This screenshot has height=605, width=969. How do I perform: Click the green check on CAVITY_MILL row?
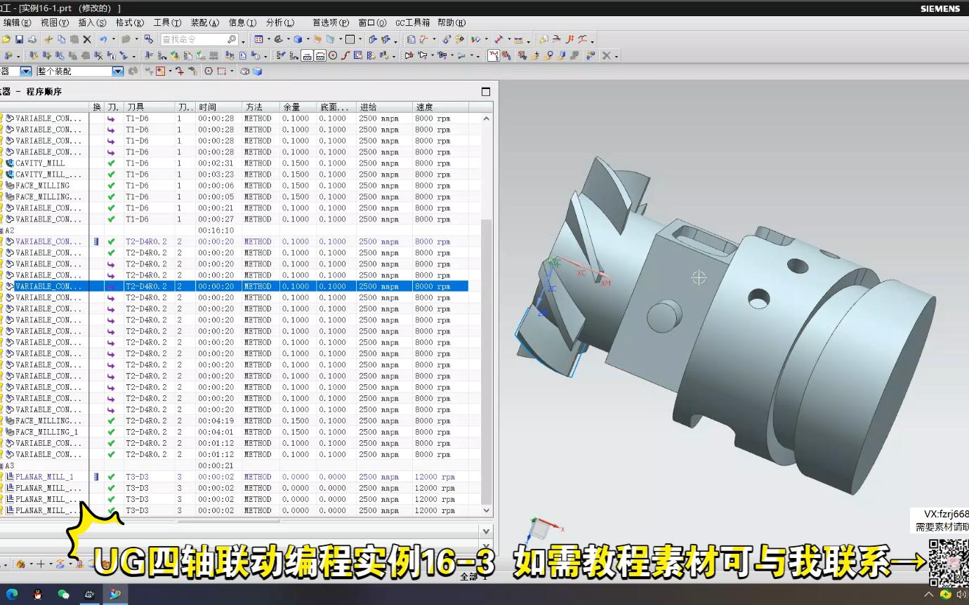pyautogui.click(x=111, y=163)
